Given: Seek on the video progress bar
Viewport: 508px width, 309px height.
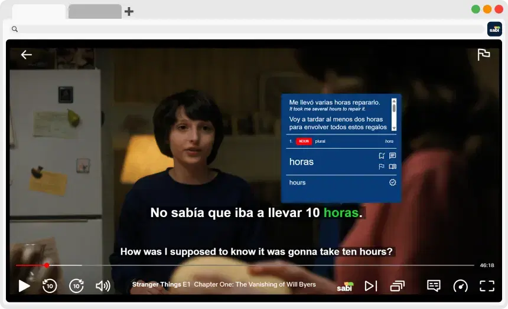Looking at the screenshot, I should pyautogui.click(x=245, y=265).
